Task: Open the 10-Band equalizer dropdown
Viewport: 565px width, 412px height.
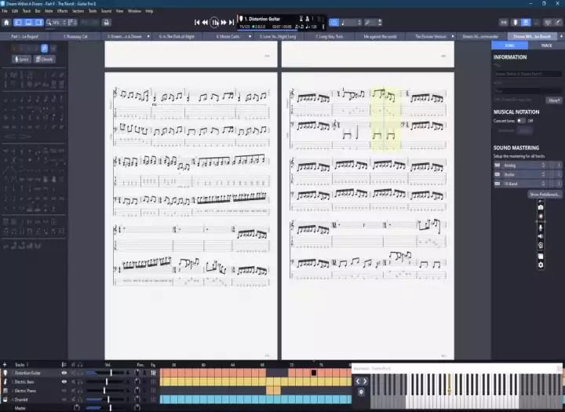Action: (x=524, y=184)
